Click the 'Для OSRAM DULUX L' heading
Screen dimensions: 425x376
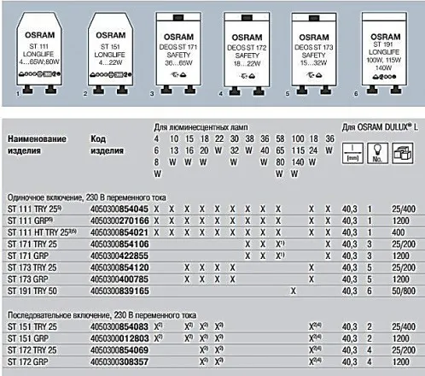click(380, 127)
